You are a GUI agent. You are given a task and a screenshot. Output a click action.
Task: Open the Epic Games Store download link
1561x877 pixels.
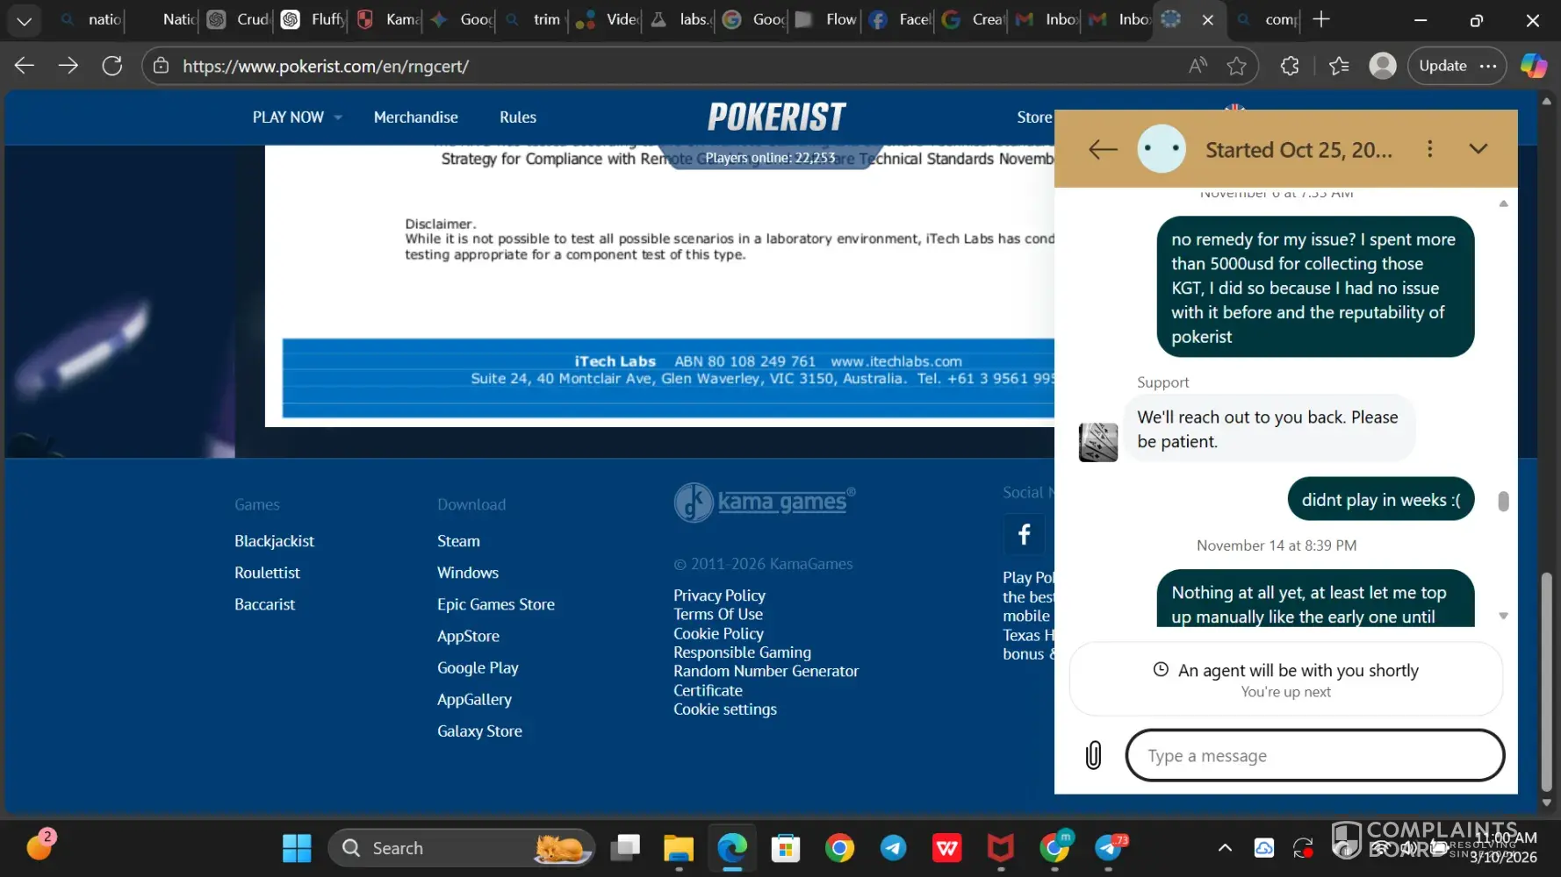[x=496, y=604]
